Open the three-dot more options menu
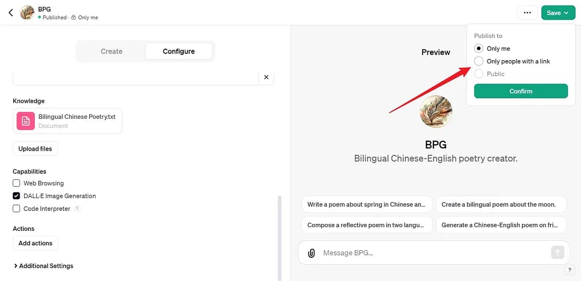This screenshot has width=581, height=281. click(x=527, y=13)
